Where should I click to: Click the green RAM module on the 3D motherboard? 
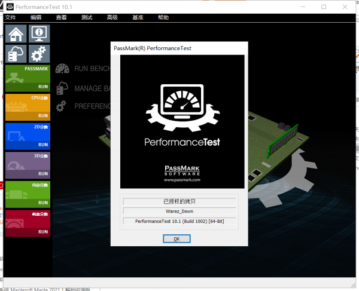(x=282, y=141)
